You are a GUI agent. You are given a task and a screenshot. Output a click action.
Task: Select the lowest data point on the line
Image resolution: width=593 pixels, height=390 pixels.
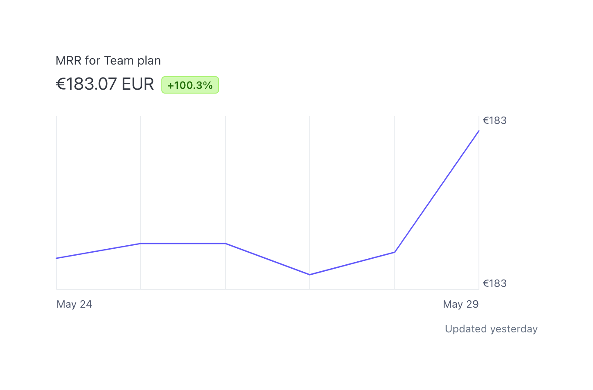tap(310, 274)
